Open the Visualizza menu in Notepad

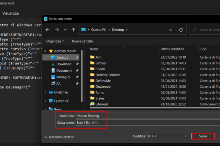point(11,13)
